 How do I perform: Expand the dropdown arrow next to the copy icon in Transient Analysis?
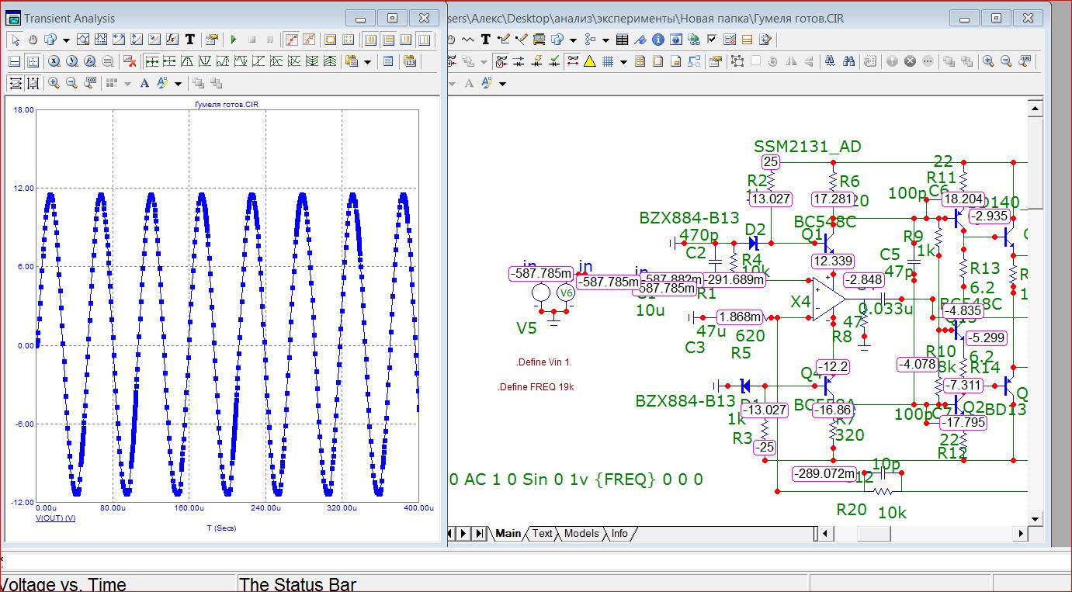(66, 40)
